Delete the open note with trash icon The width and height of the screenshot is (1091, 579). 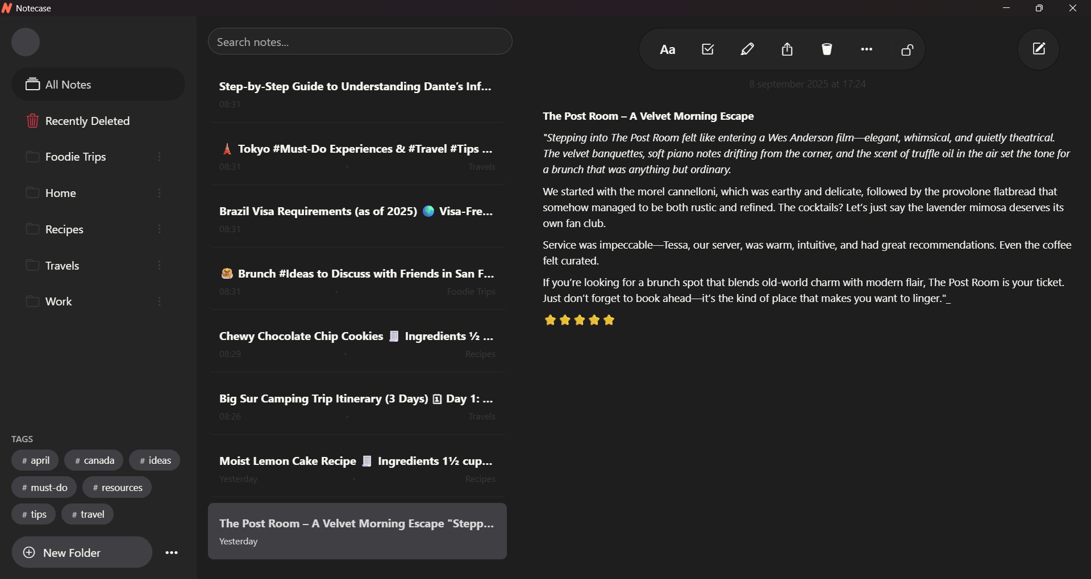(x=827, y=49)
